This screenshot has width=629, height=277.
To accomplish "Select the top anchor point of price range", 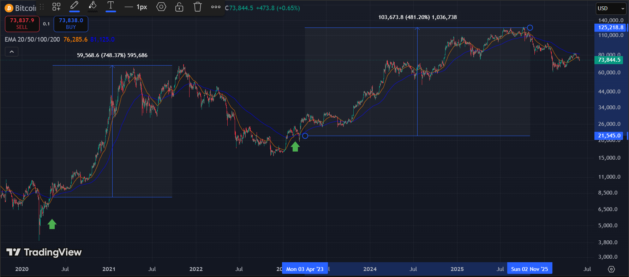I will (x=530, y=28).
